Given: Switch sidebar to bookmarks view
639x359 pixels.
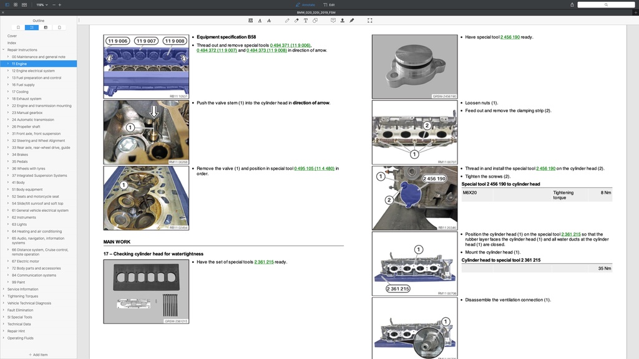Looking at the screenshot, I should pos(18,27).
